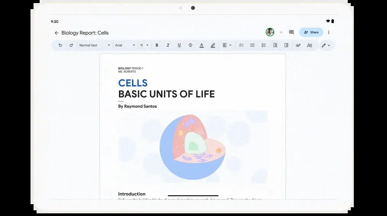This screenshot has height=216, width=387.
Task: Open the three-dot more options menu
Action: click(x=329, y=32)
